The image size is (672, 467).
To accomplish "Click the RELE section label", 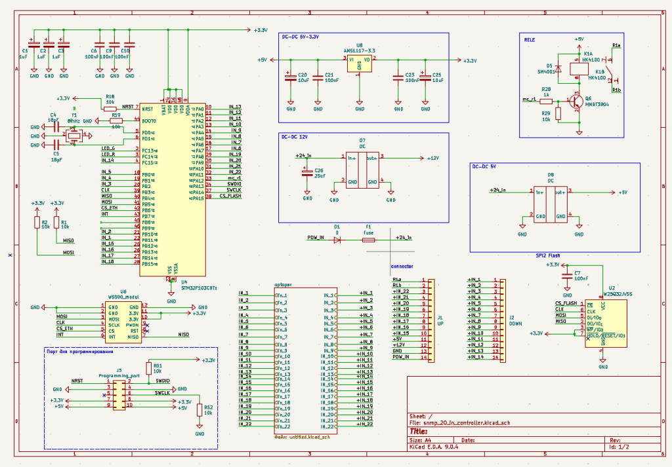I will coord(529,39).
